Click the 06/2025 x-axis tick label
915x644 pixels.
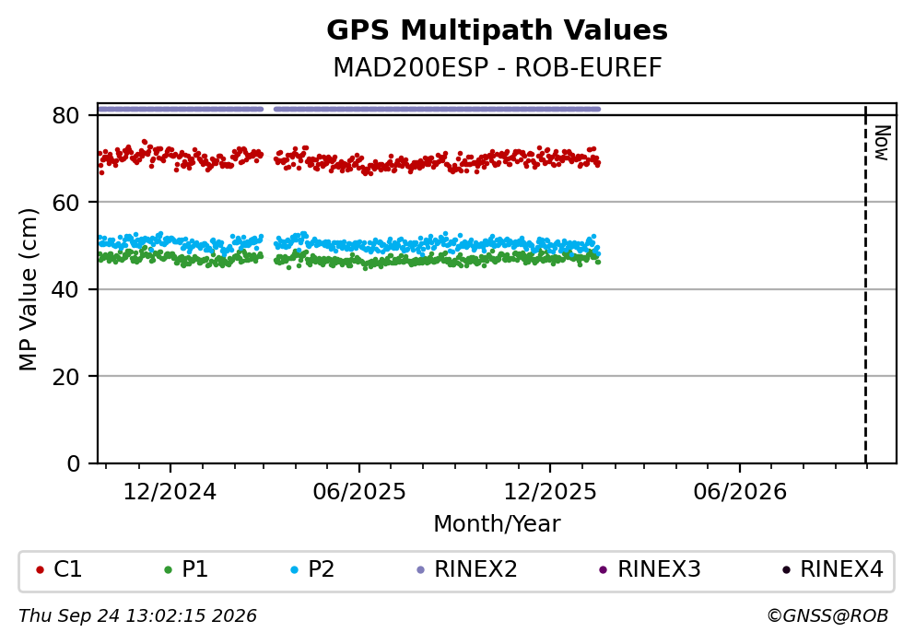click(358, 492)
